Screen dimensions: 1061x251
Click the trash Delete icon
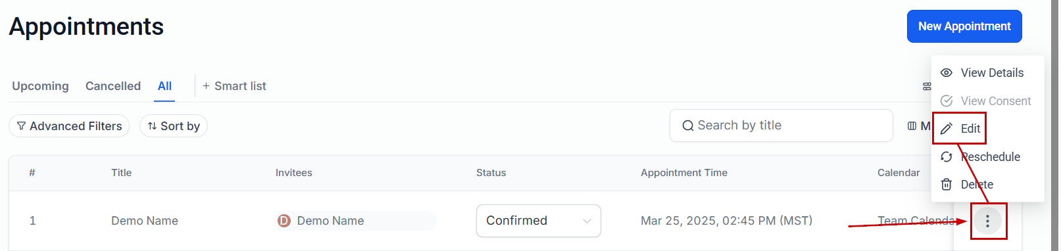pos(947,185)
